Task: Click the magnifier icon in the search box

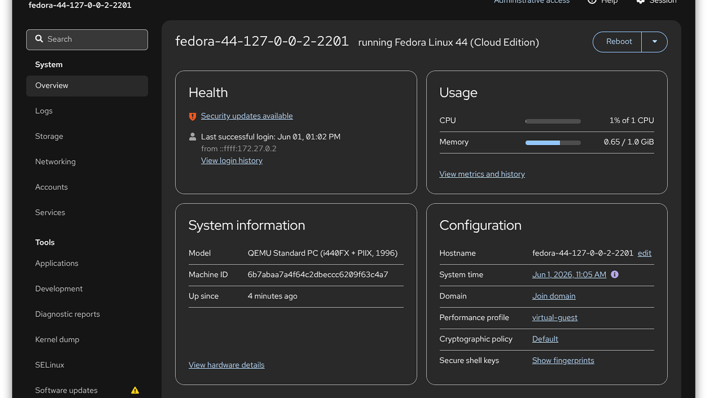Action: coord(39,39)
